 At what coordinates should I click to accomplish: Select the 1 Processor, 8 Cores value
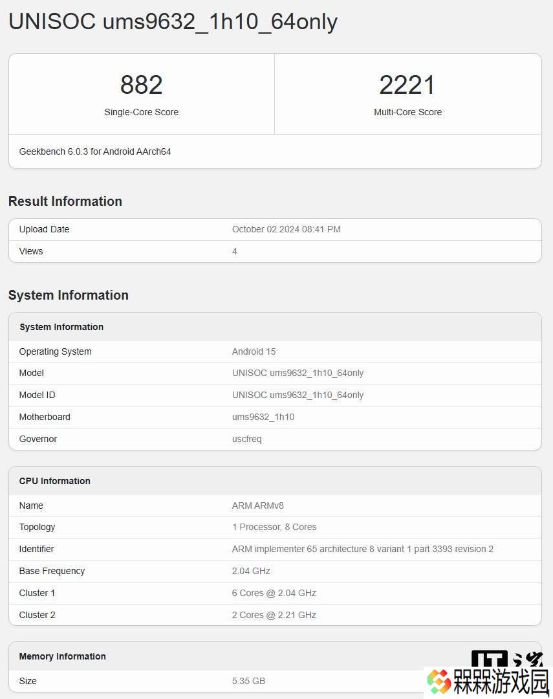click(x=274, y=527)
